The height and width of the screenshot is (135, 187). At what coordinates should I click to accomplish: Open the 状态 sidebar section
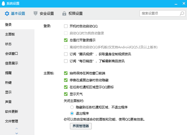(17, 44)
